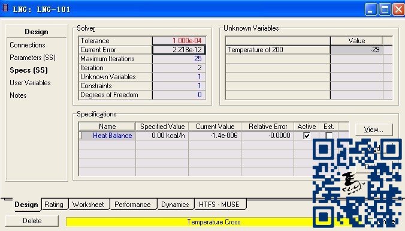This screenshot has height=231, width=405.
Task: Select the -29 value cell
Action: tap(356, 50)
